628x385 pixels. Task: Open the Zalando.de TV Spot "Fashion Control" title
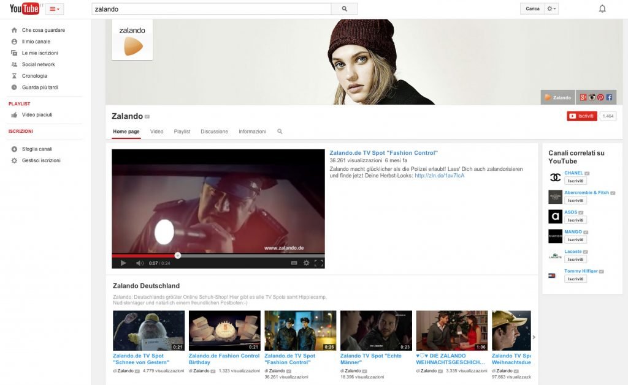pos(384,153)
